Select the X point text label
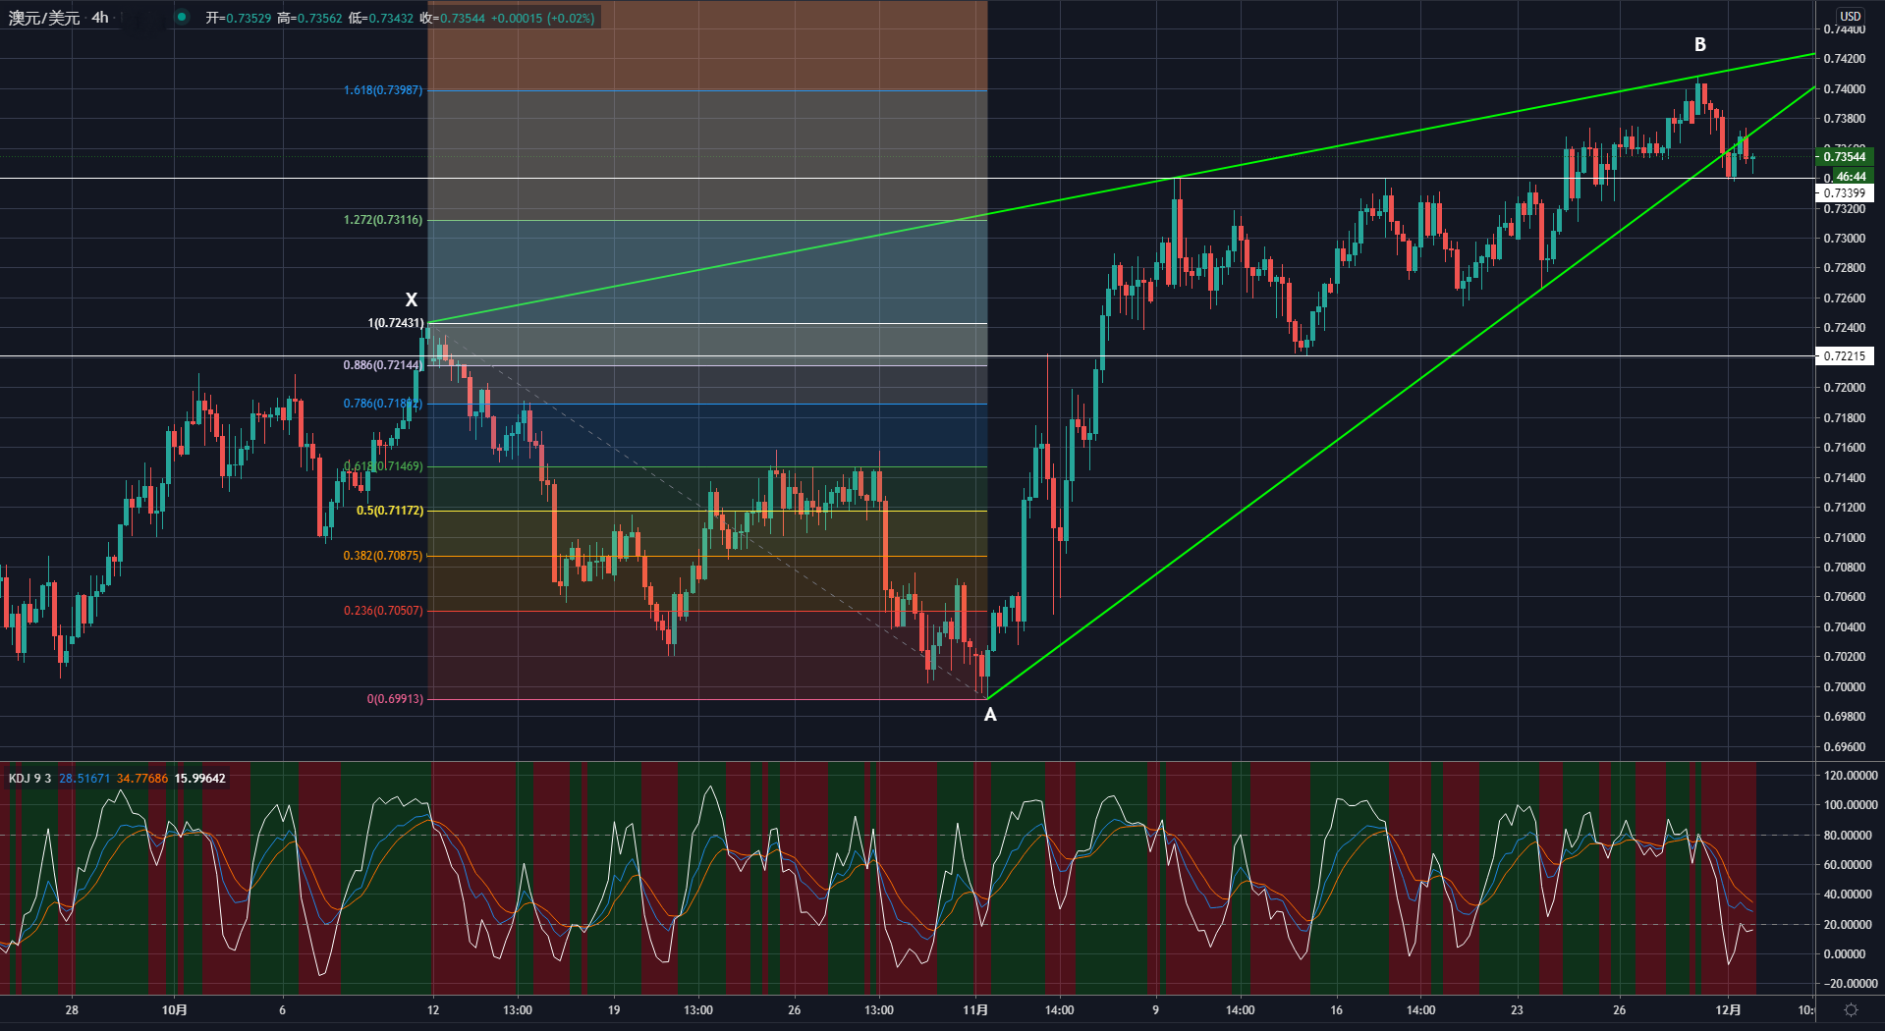 [412, 299]
